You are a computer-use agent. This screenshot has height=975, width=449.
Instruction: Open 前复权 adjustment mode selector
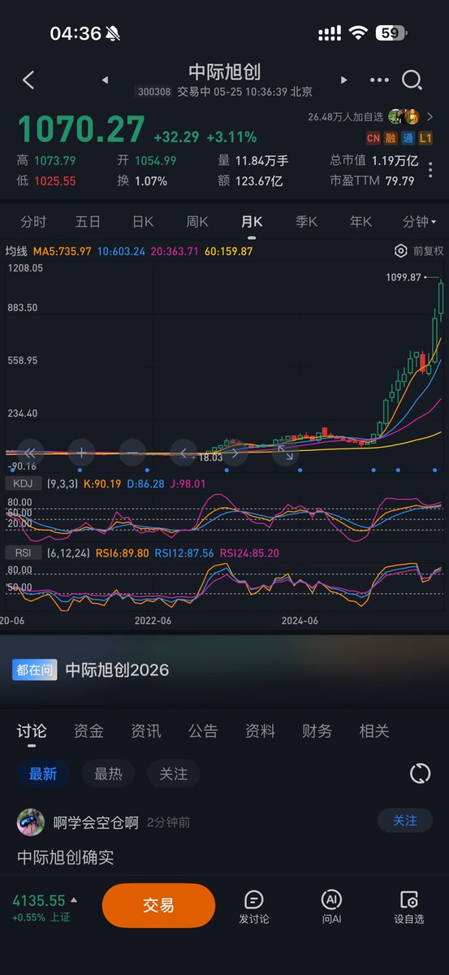[x=428, y=251]
